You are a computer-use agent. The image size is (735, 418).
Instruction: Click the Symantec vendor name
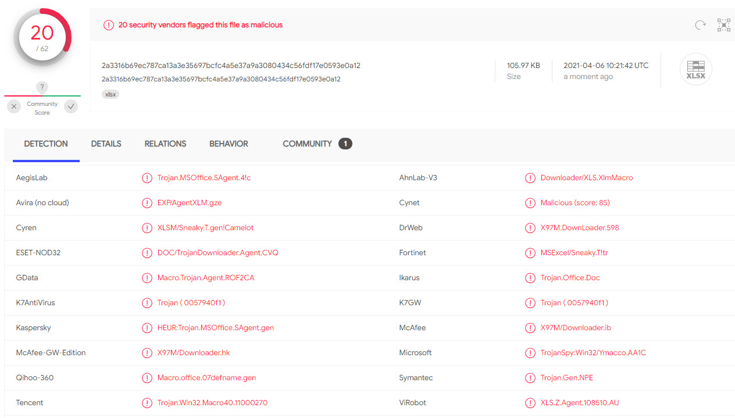(416, 378)
